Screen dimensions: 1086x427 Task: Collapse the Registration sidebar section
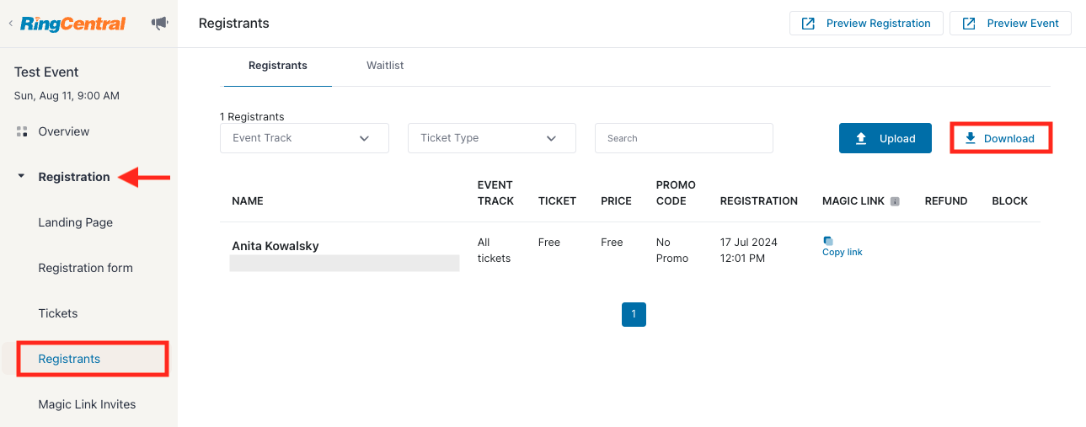point(22,177)
